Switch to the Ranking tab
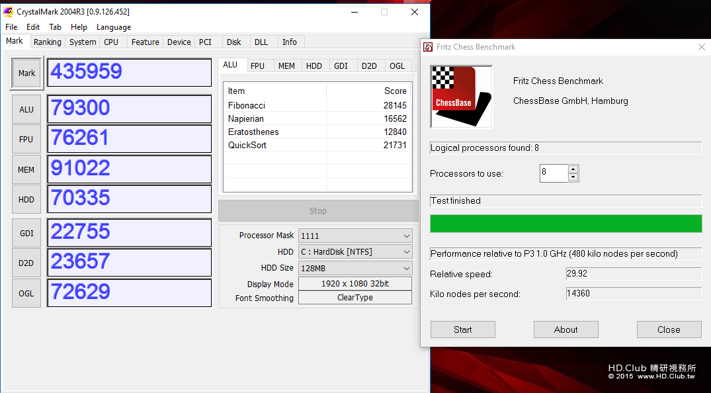Image resolution: width=711 pixels, height=393 pixels. click(x=47, y=42)
